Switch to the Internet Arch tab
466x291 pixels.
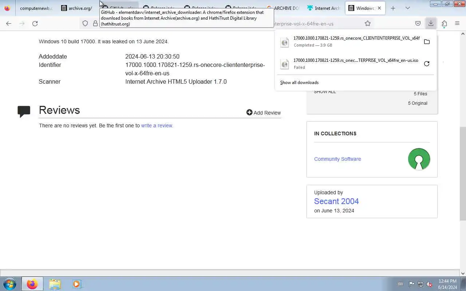(x=324, y=8)
